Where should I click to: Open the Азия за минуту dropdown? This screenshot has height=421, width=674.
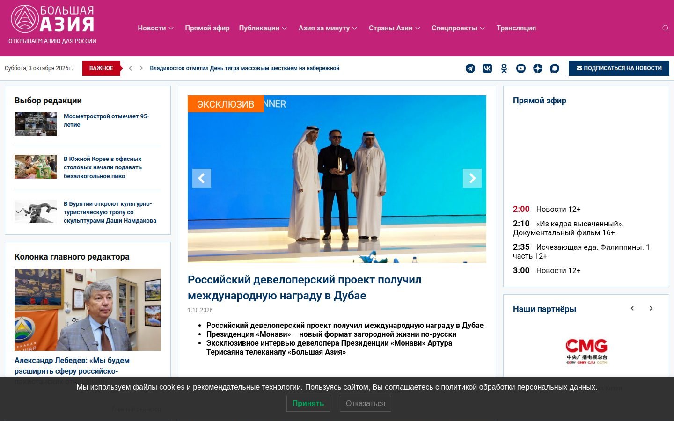[x=328, y=28]
